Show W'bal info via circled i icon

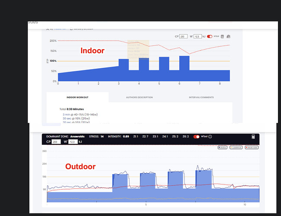pyautogui.click(x=210, y=137)
